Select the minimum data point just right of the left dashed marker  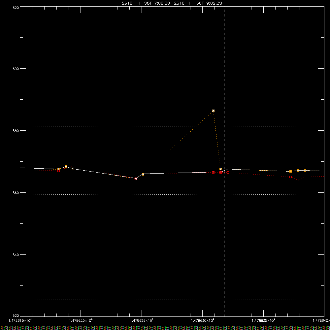point(136,179)
